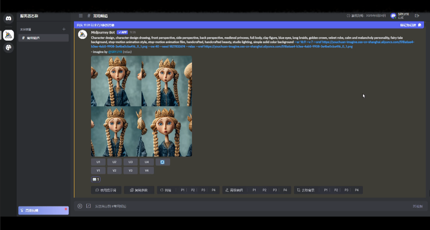Select the # 常用频道 channel in the sidebar
The width and height of the screenshot is (430, 230).
coord(43,38)
